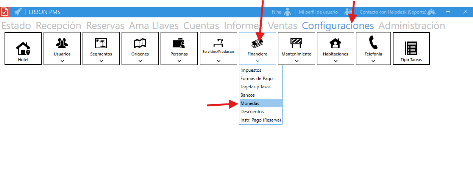Image resolution: width=473 pixels, height=194 pixels.
Task: Expand the Servicios/Productos dropdown arrow
Action: (219, 61)
